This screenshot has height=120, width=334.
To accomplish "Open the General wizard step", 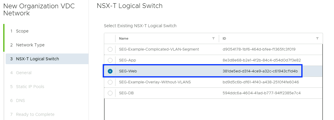I will click(x=23, y=73).
